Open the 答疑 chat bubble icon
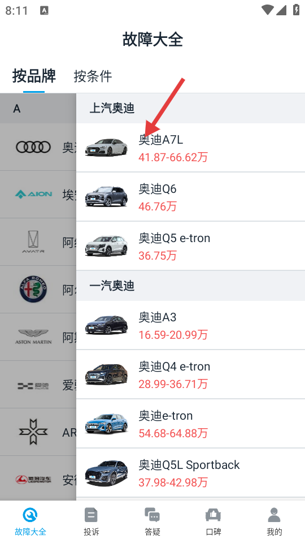Screen dimensions: 305x543 point(152,515)
